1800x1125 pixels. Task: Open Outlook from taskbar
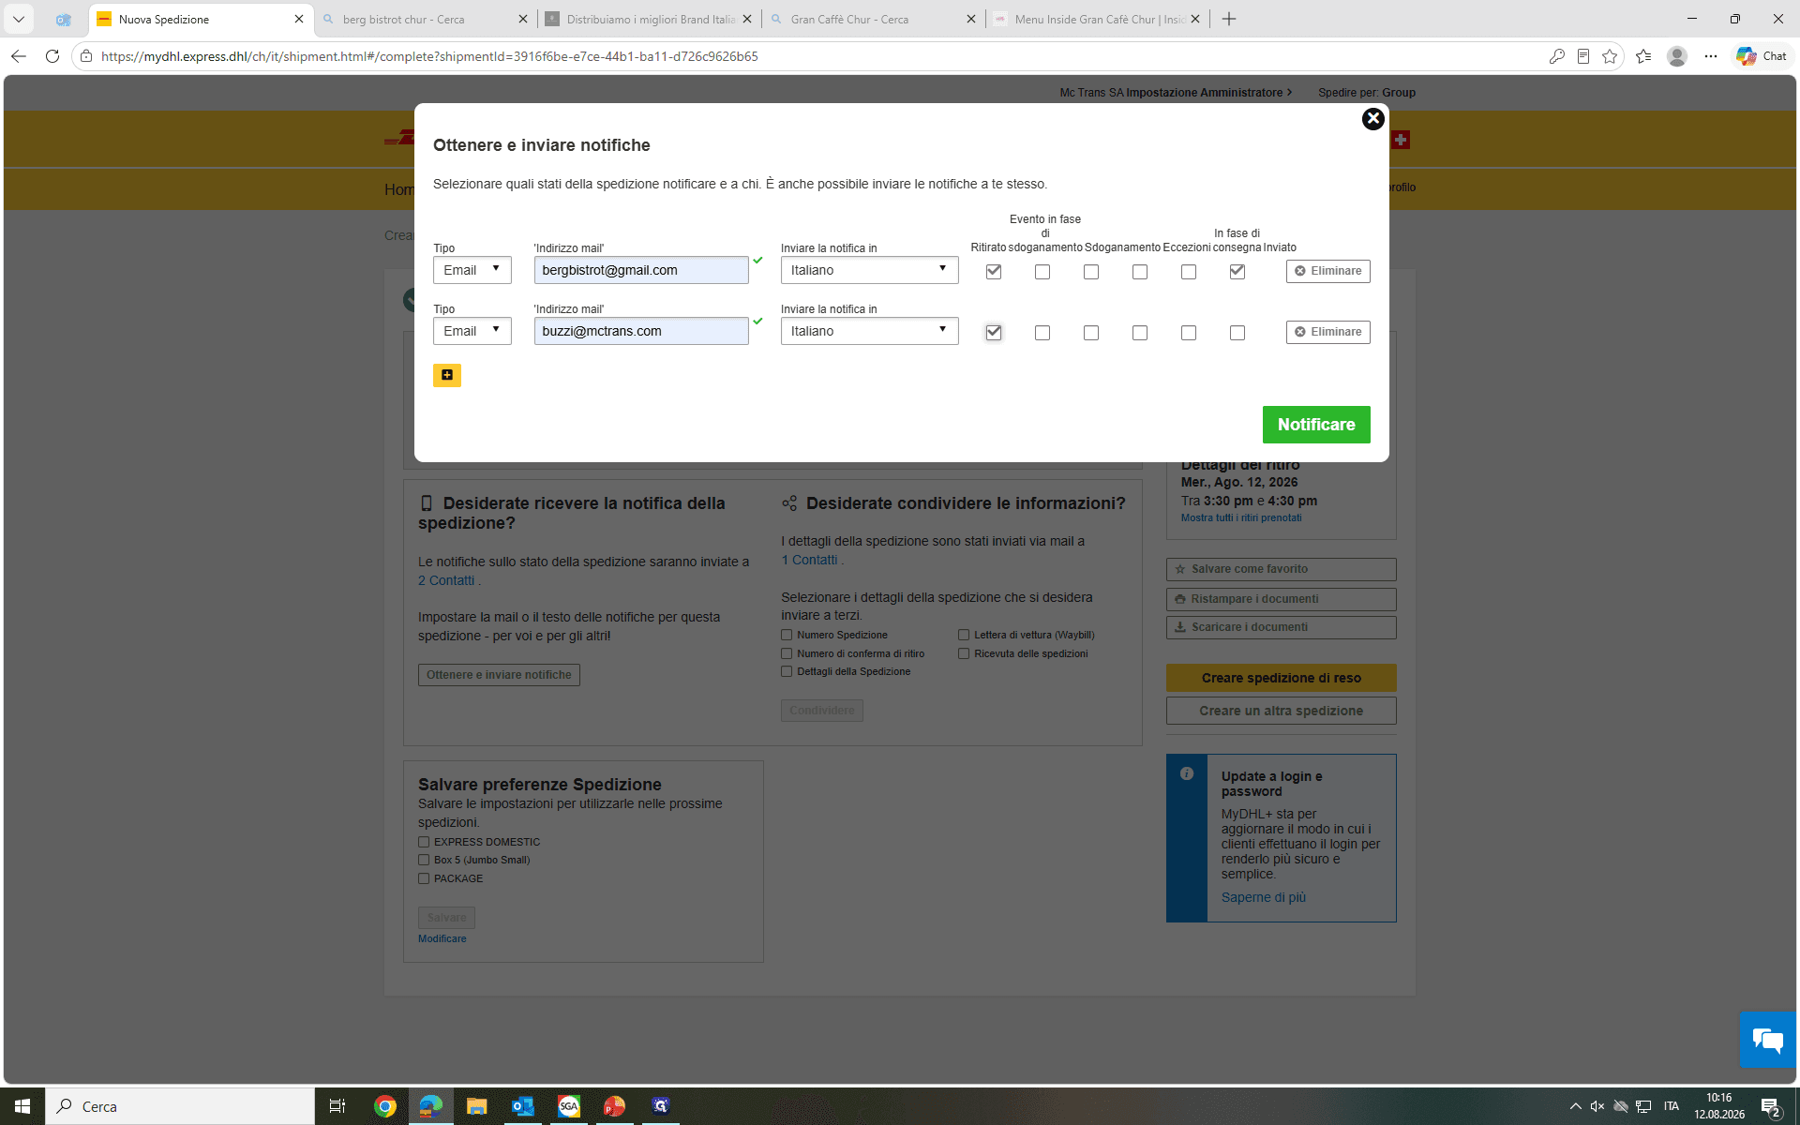[522, 1106]
